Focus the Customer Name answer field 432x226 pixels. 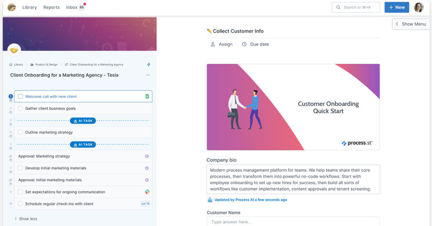point(293,222)
